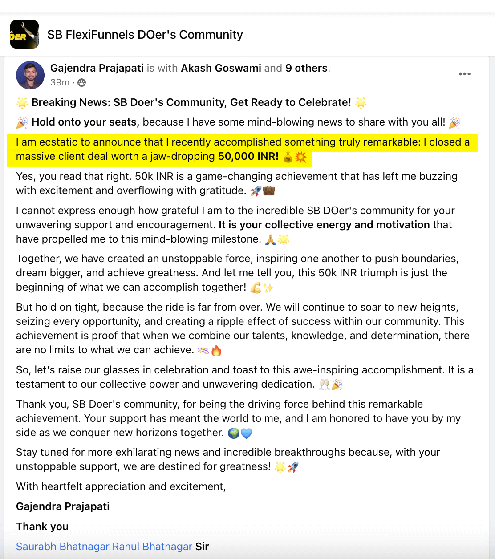
Task: Click the fire emoji after "can achieve"
Action: click(216, 351)
